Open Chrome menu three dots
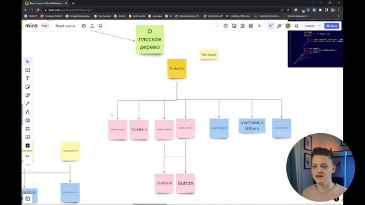This screenshot has width=365, height=205. 339,10
